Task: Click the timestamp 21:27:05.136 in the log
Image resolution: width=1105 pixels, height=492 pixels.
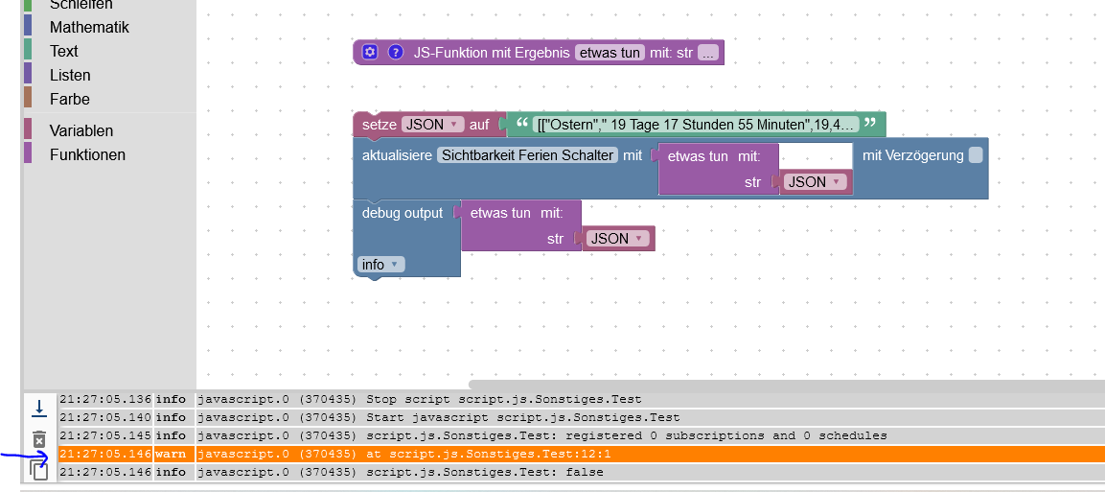Action: [105, 400]
